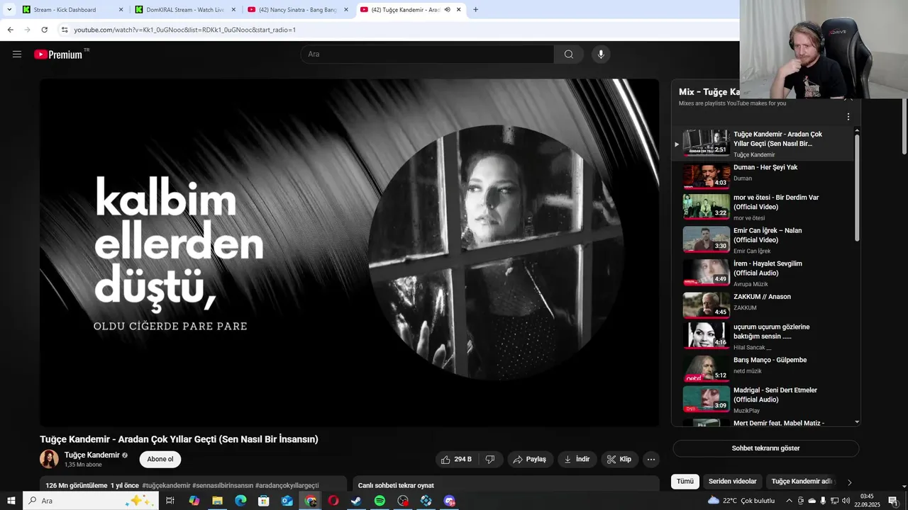Open Steam from the taskbar

pyautogui.click(x=356, y=501)
